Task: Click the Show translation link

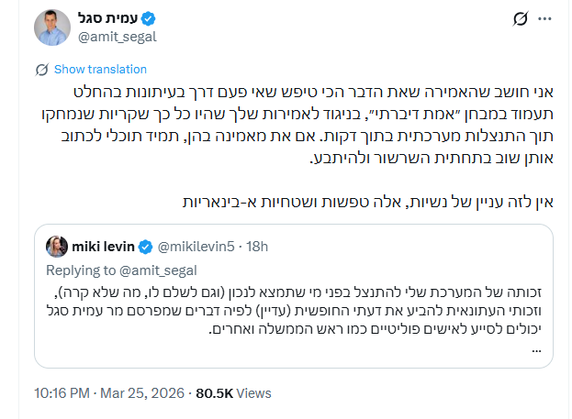Action: tap(100, 70)
